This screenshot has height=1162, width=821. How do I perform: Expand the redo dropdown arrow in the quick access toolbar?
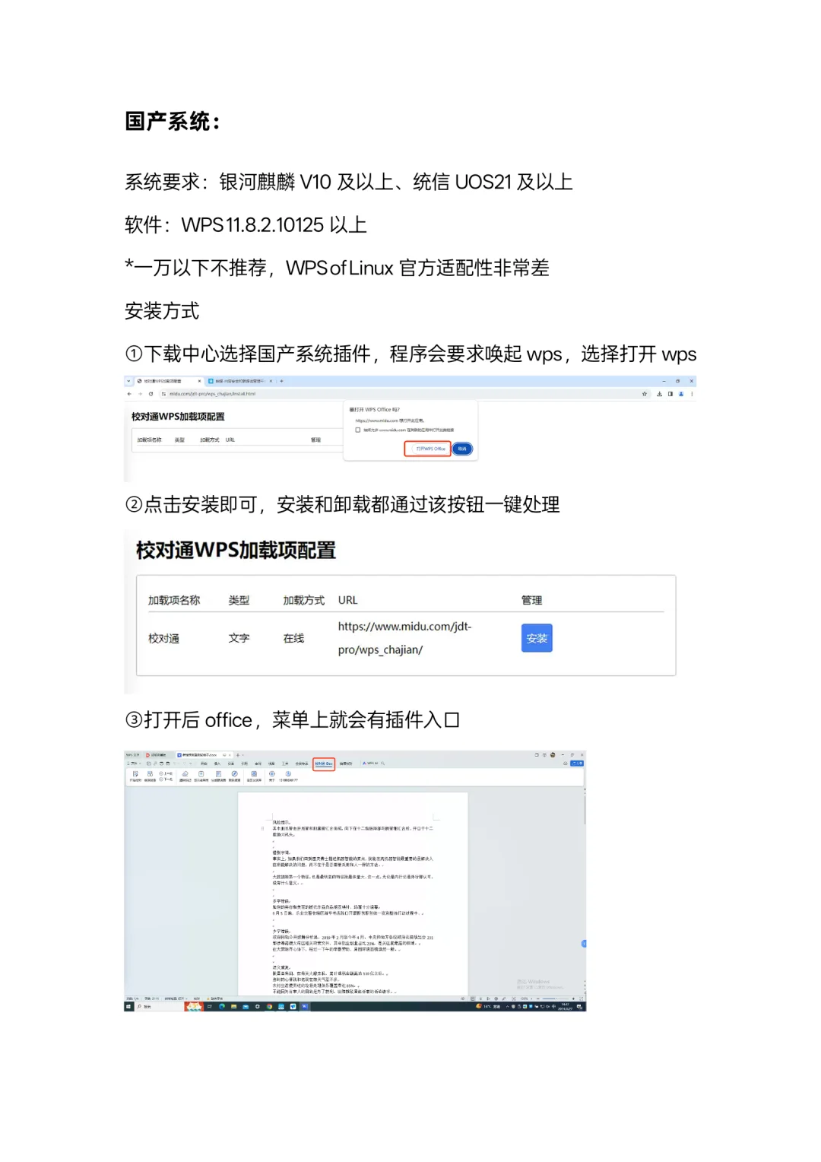tap(191, 764)
